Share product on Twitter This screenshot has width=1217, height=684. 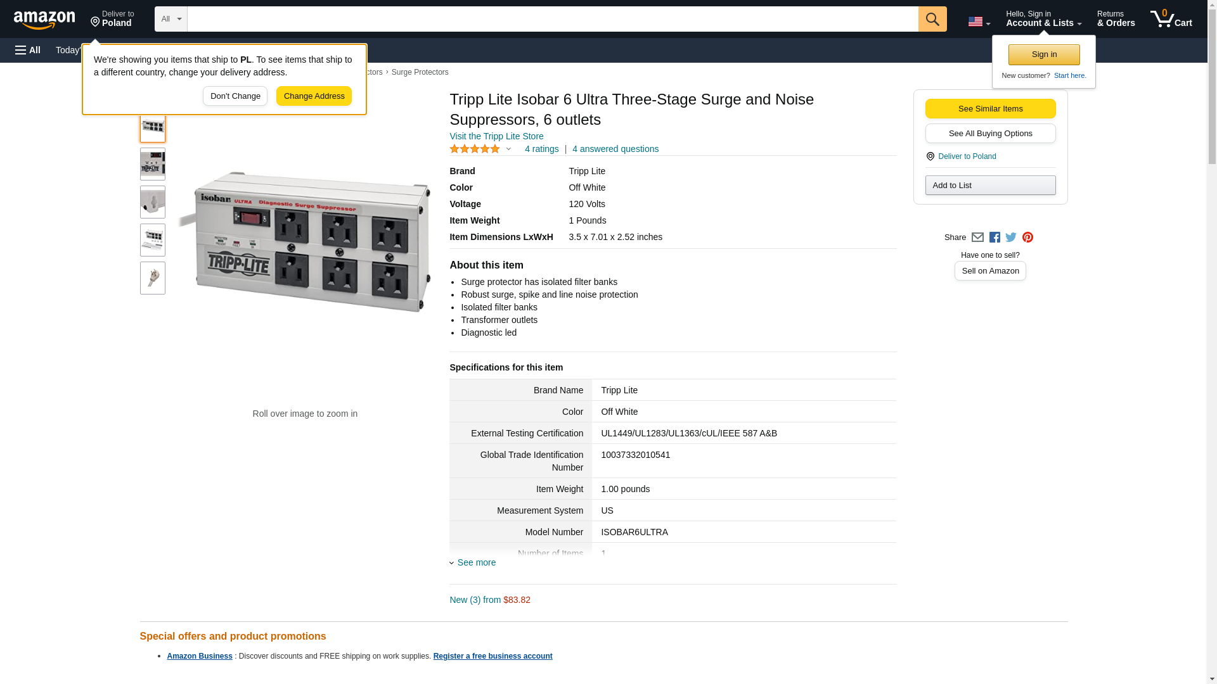[x=1011, y=237]
